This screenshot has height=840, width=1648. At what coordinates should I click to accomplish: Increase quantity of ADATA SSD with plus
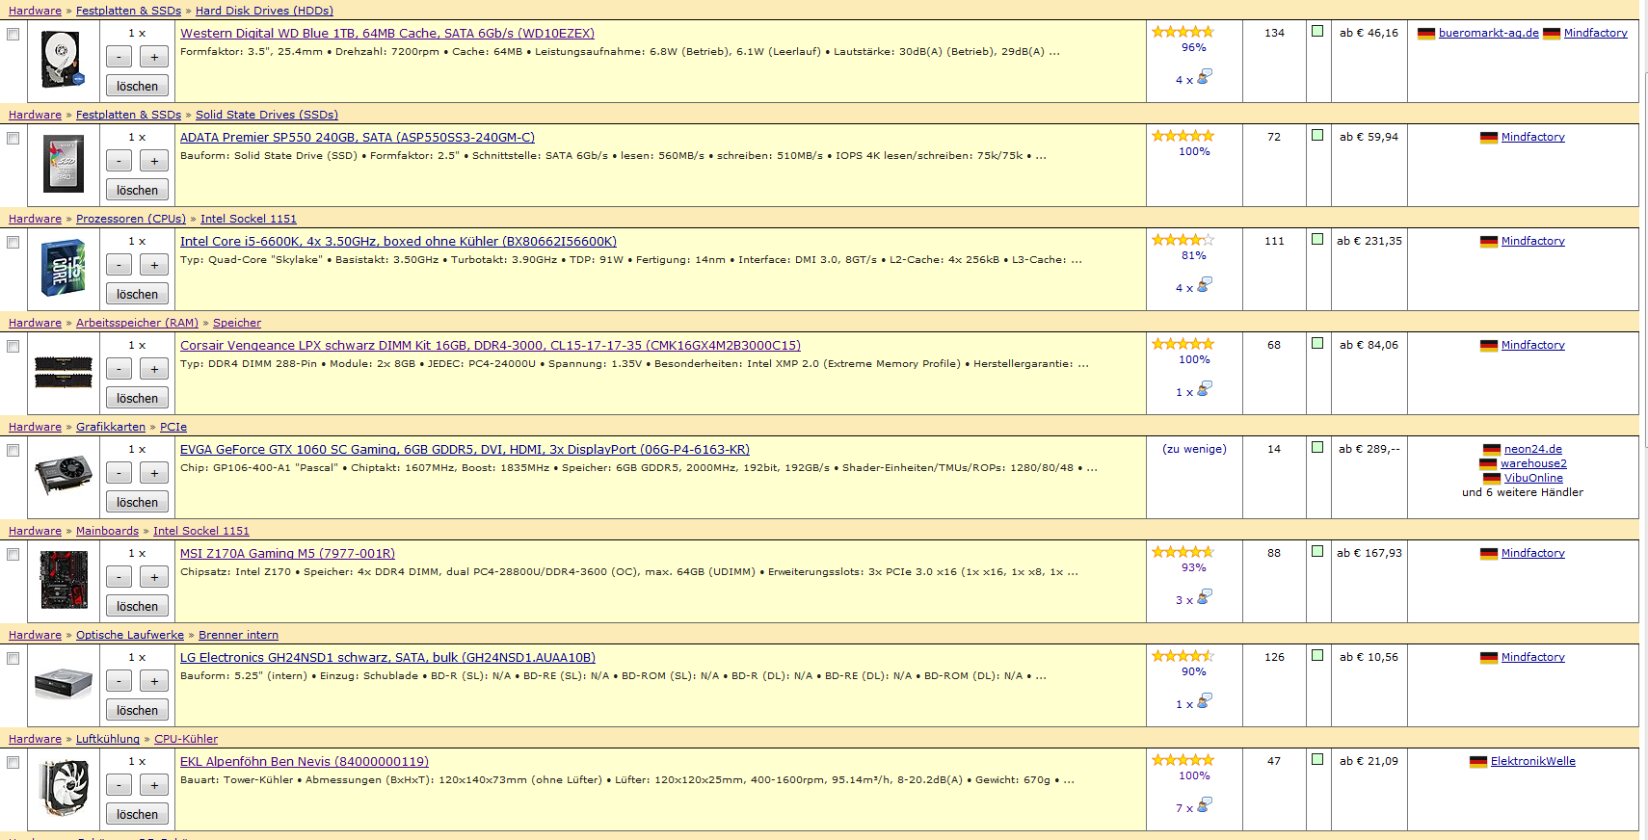click(154, 161)
